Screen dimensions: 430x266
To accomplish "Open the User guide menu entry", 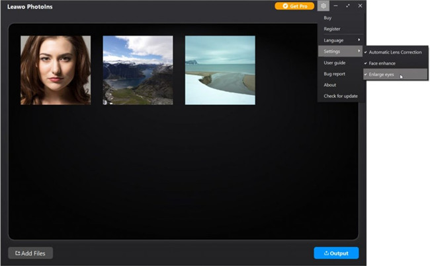I will click(x=334, y=63).
